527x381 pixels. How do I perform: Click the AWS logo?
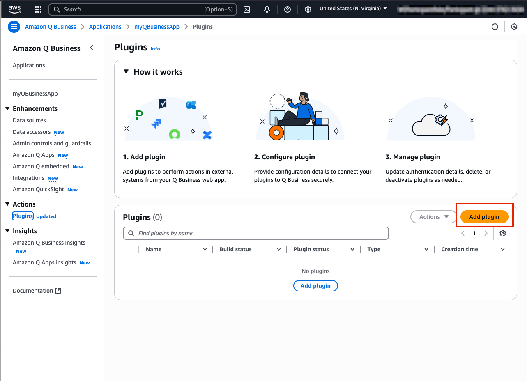point(14,9)
